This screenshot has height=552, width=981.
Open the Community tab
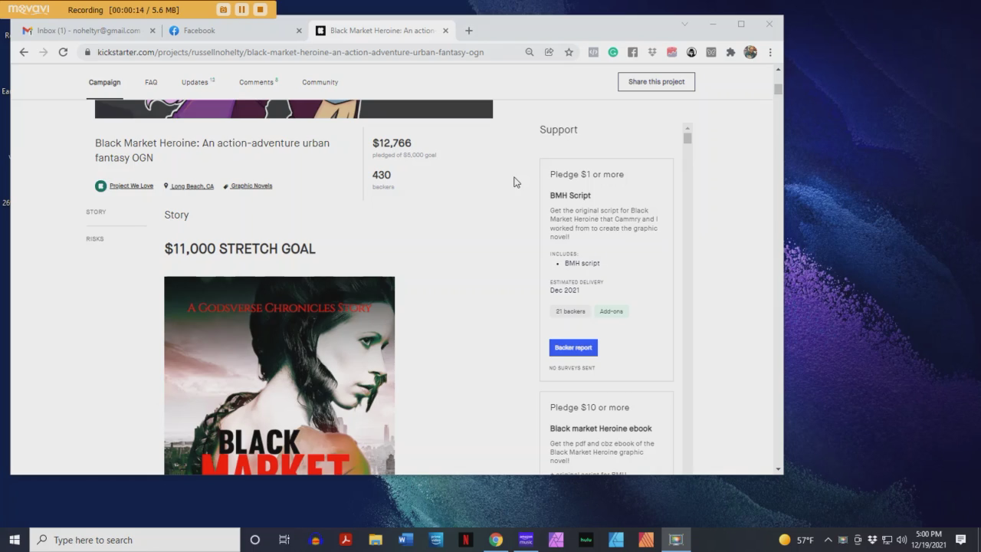click(320, 82)
